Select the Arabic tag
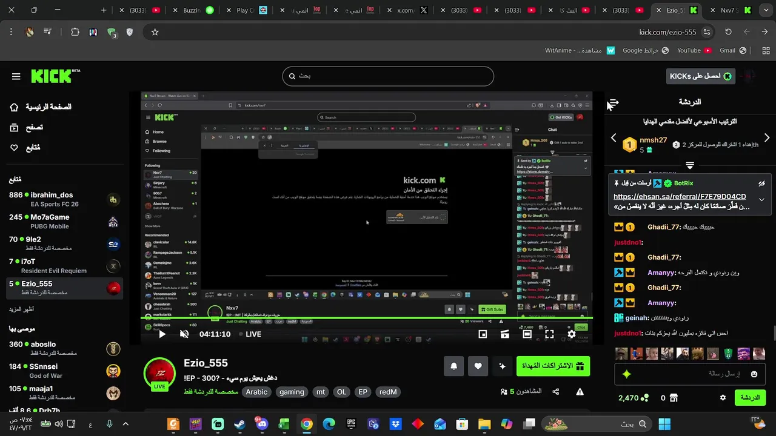 [x=256, y=392]
